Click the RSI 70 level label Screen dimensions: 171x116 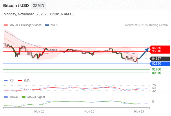[x=154, y=85]
